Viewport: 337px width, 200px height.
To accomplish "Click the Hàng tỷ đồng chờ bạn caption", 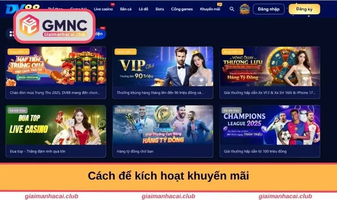I will coord(135,151).
